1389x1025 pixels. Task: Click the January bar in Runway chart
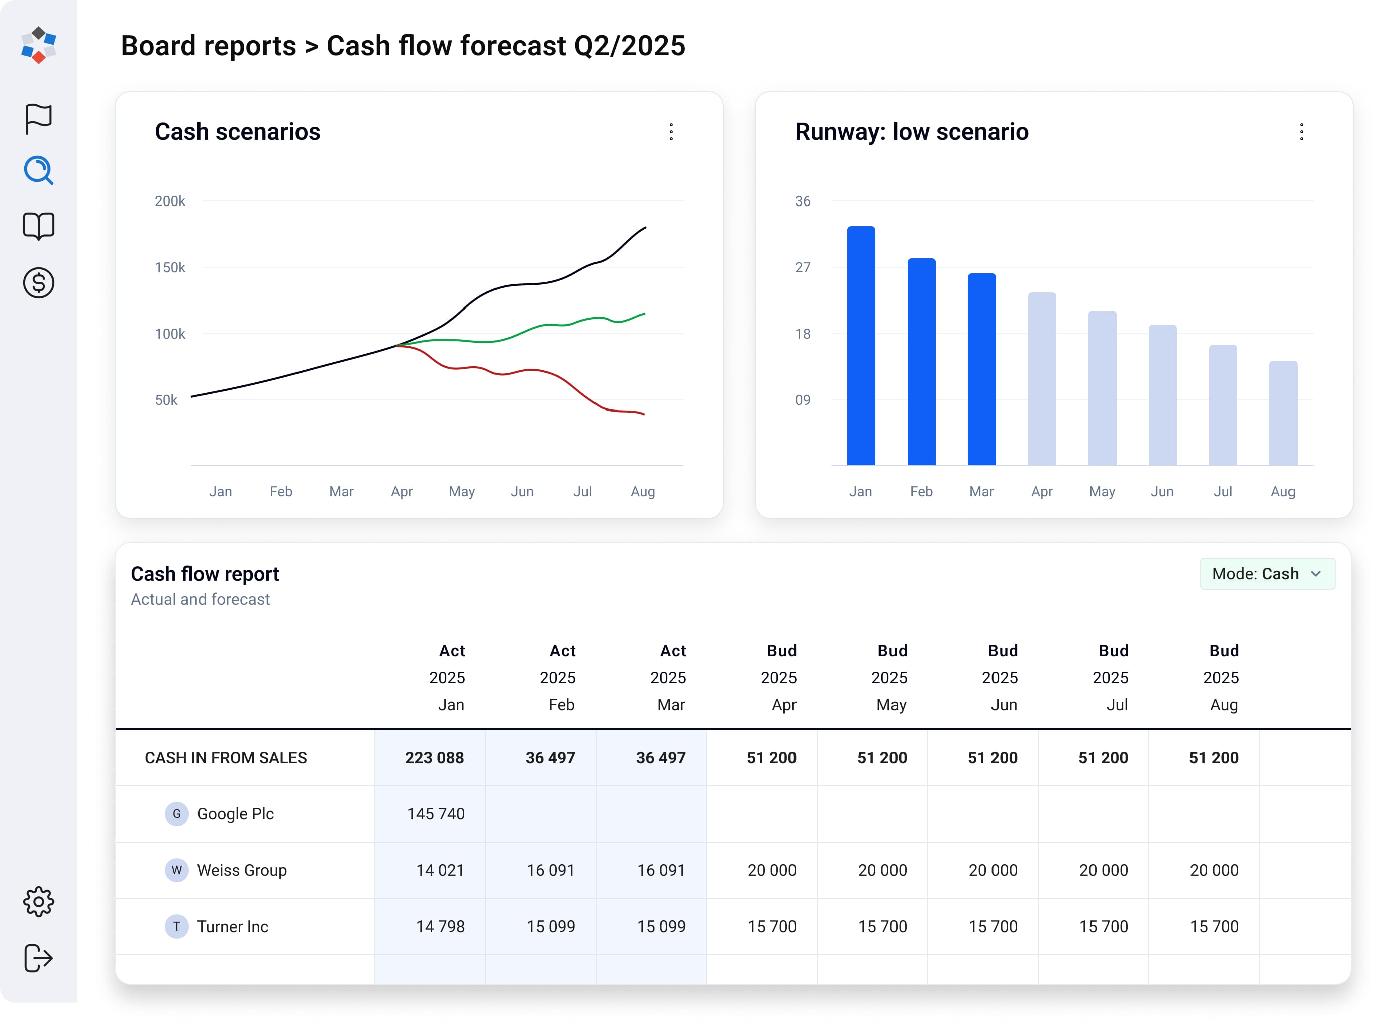[861, 346]
